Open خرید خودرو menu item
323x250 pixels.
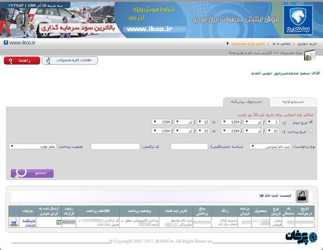click(x=307, y=44)
